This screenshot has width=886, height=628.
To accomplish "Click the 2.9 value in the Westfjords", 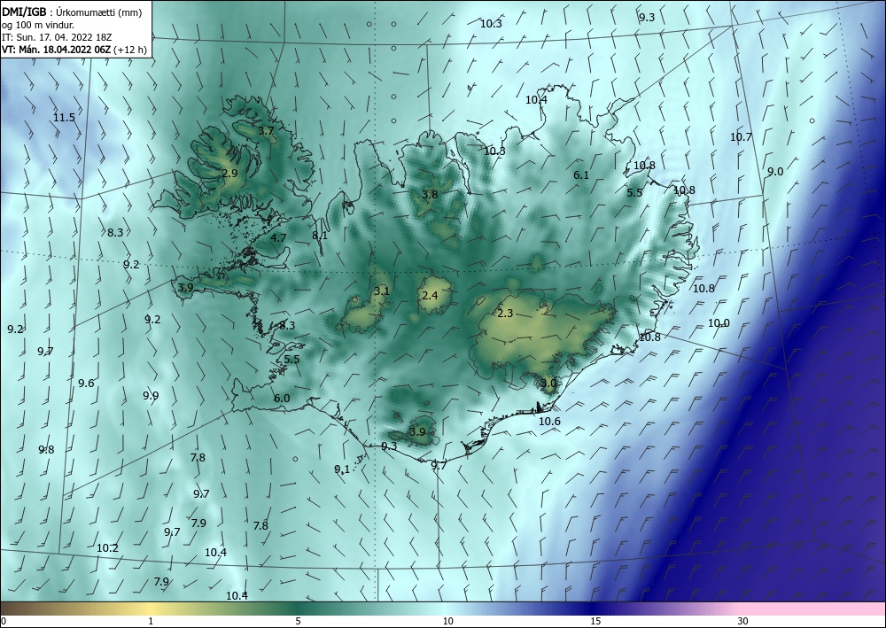I will point(229,173).
